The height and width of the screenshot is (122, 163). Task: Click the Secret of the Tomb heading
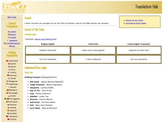[34, 30]
